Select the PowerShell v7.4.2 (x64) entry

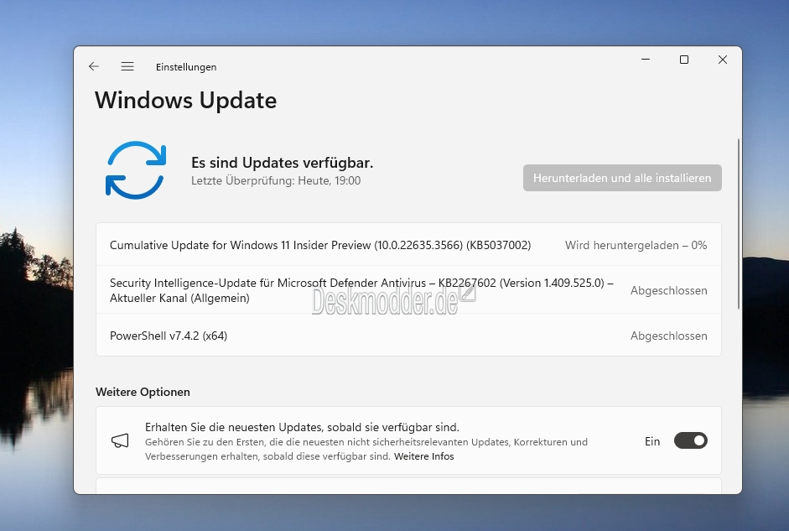pyautogui.click(x=408, y=336)
